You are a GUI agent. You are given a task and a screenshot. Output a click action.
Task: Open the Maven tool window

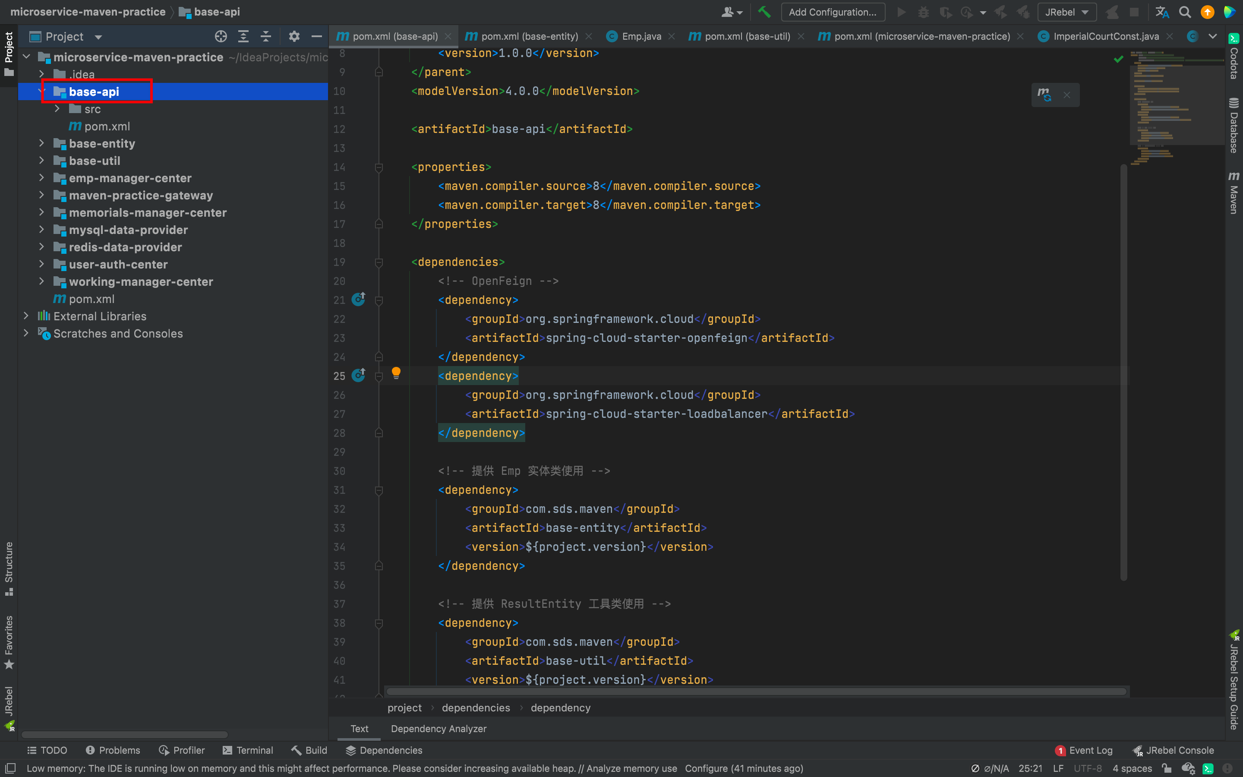(x=1234, y=193)
